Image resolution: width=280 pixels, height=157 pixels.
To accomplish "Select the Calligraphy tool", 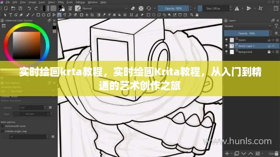I will pos(21,15).
